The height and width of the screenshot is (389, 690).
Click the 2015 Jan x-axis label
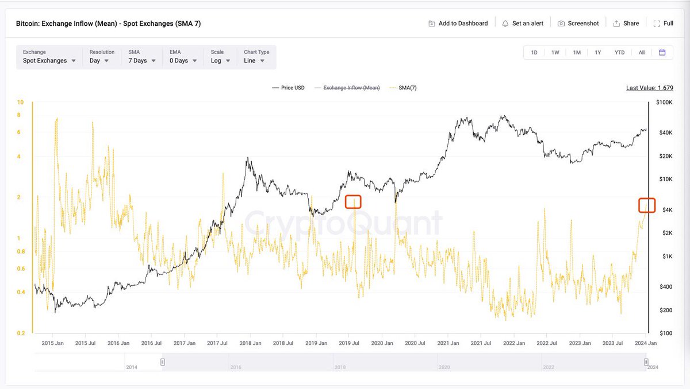point(52,343)
